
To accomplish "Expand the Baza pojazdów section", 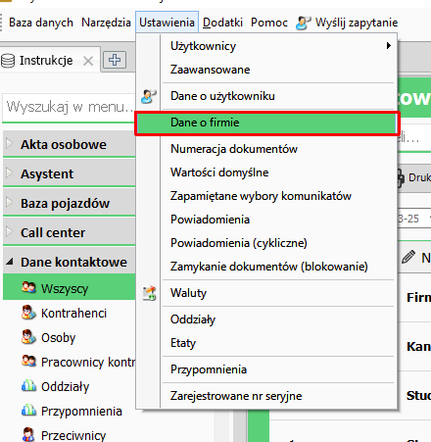I will point(10,202).
